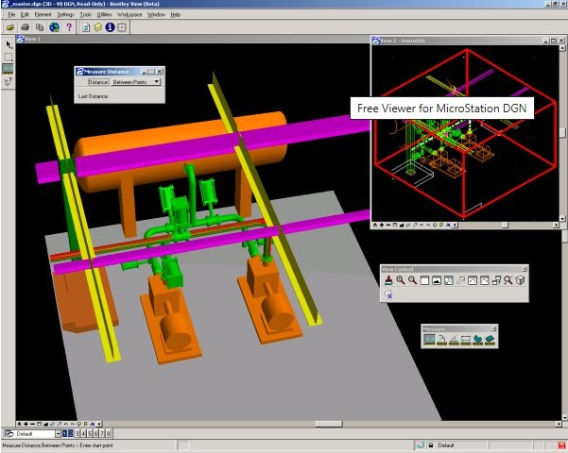Click Measure Volume tool icon

point(491,340)
